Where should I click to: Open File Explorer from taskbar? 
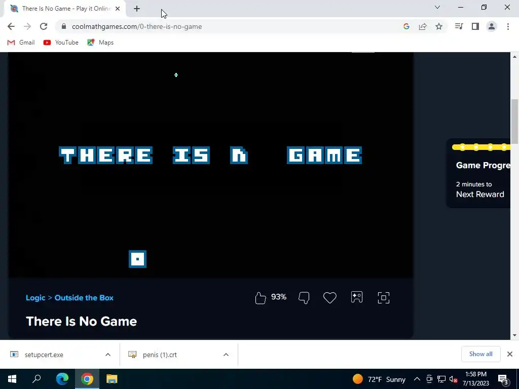click(112, 379)
